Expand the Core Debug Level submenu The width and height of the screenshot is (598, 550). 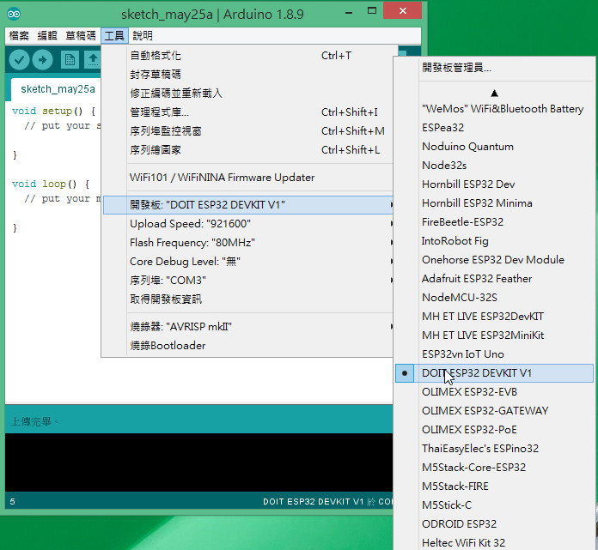click(248, 262)
